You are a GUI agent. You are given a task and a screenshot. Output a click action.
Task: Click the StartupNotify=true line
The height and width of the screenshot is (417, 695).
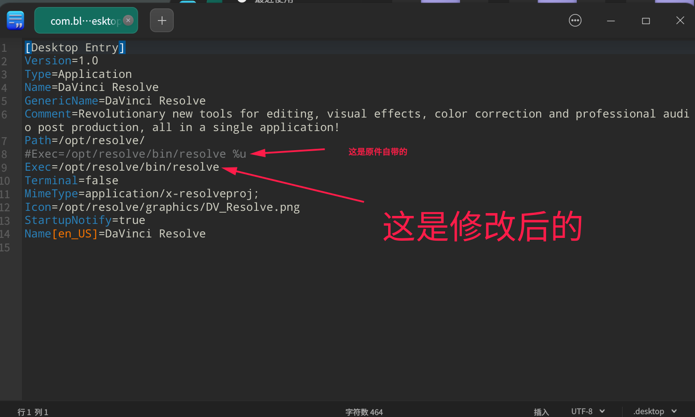85,220
